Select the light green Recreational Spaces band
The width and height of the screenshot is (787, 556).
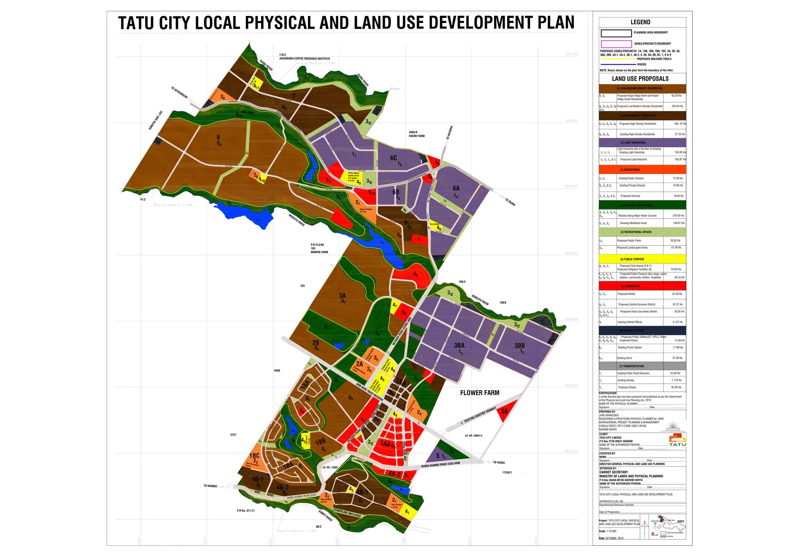(x=642, y=232)
